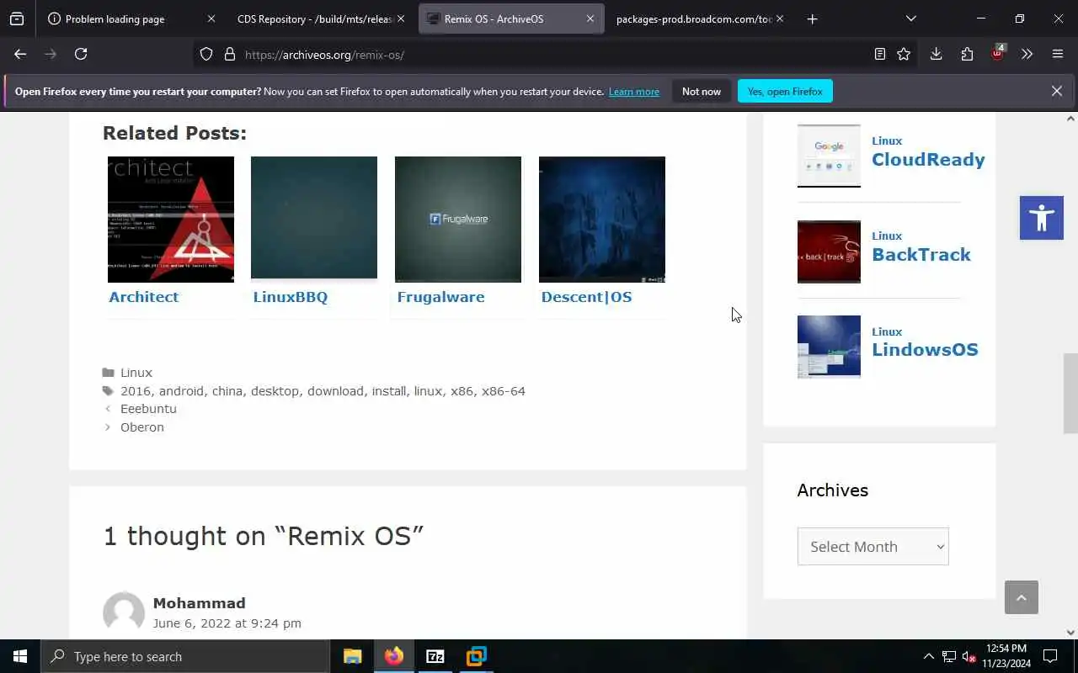Screen dimensions: 1078x673
Task: Open 7-Zip from the taskbar
Action: 435,656
